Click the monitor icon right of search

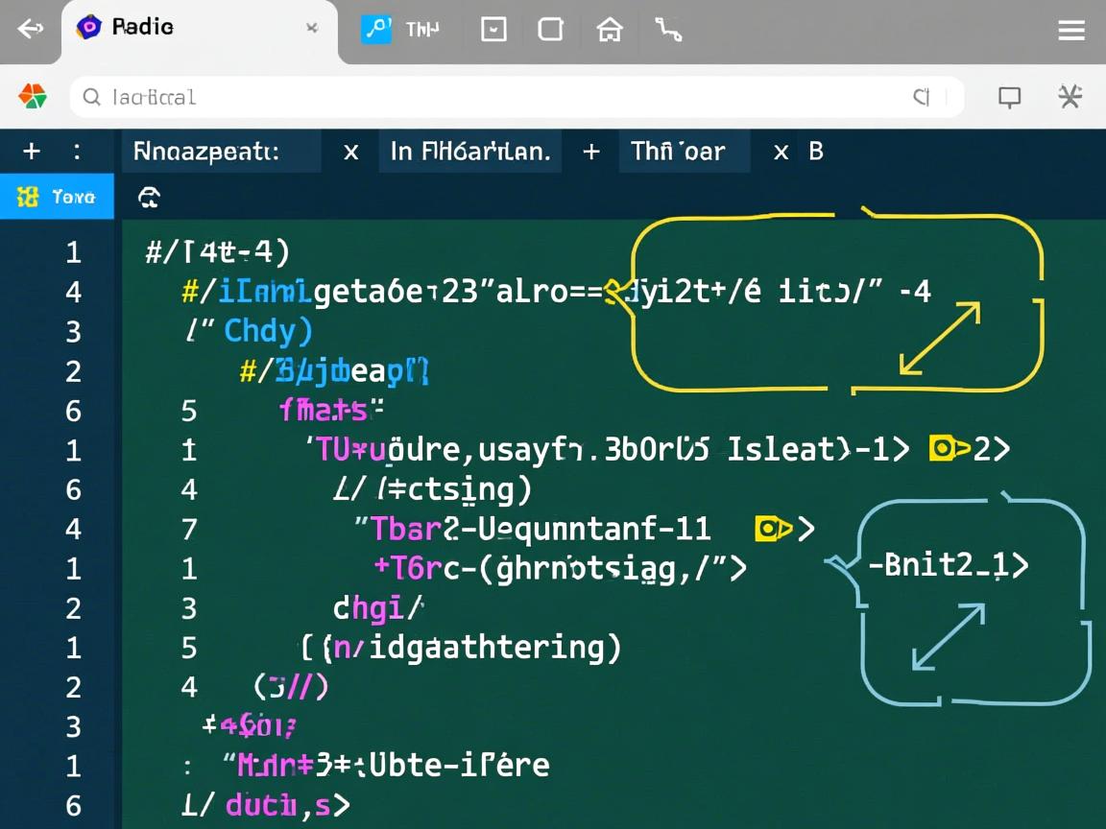point(1009,97)
